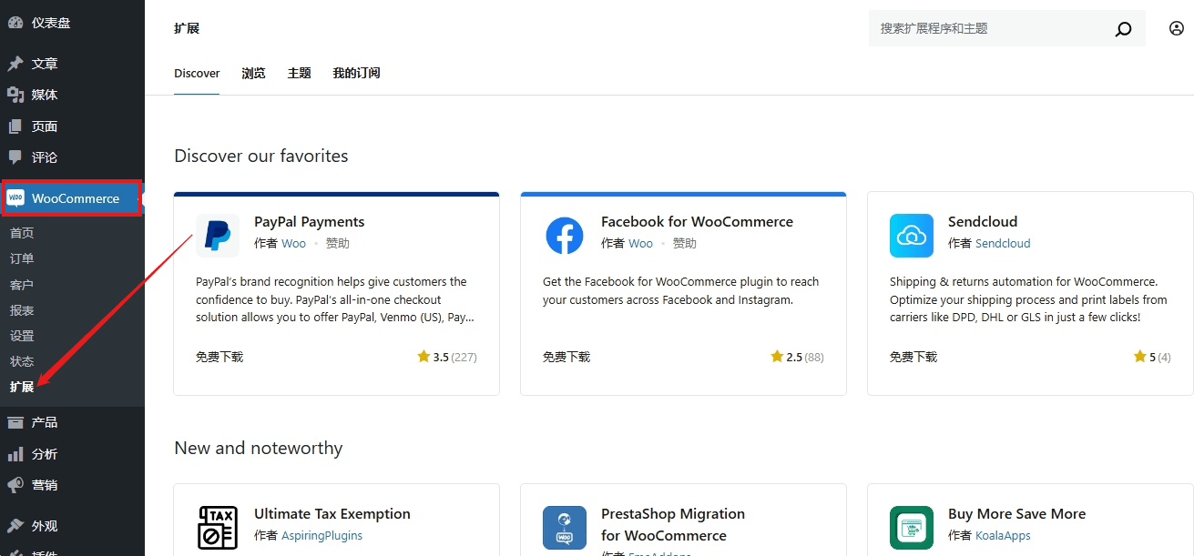Viewport: 1194px width, 556px height.
Task: Open the account avatar icon
Action: tap(1177, 28)
